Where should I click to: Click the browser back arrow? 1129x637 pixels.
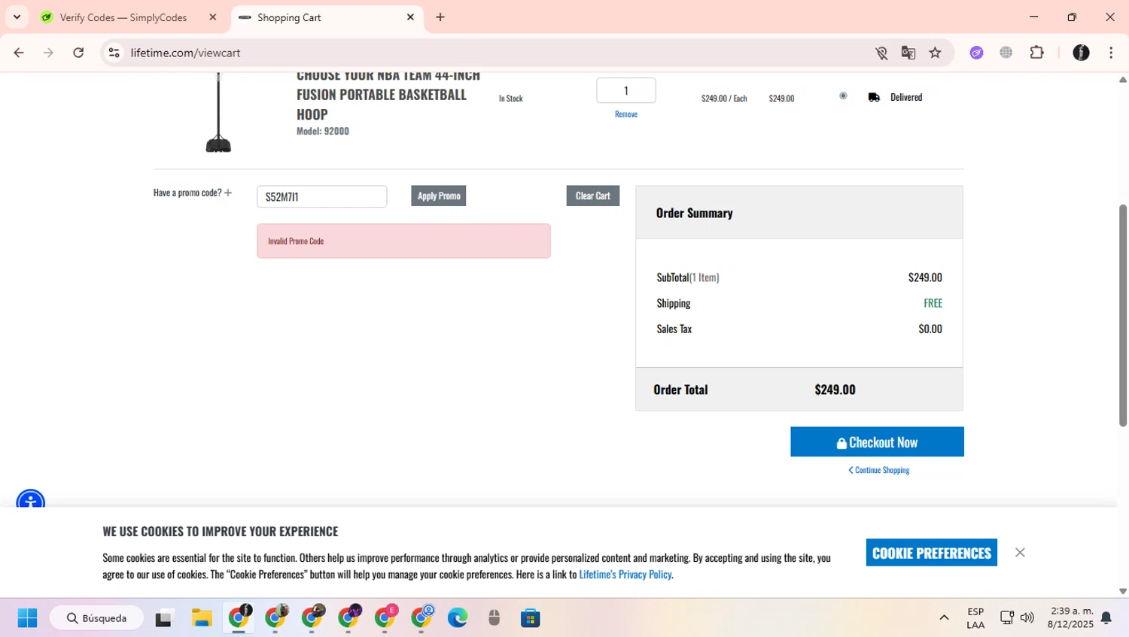19,53
